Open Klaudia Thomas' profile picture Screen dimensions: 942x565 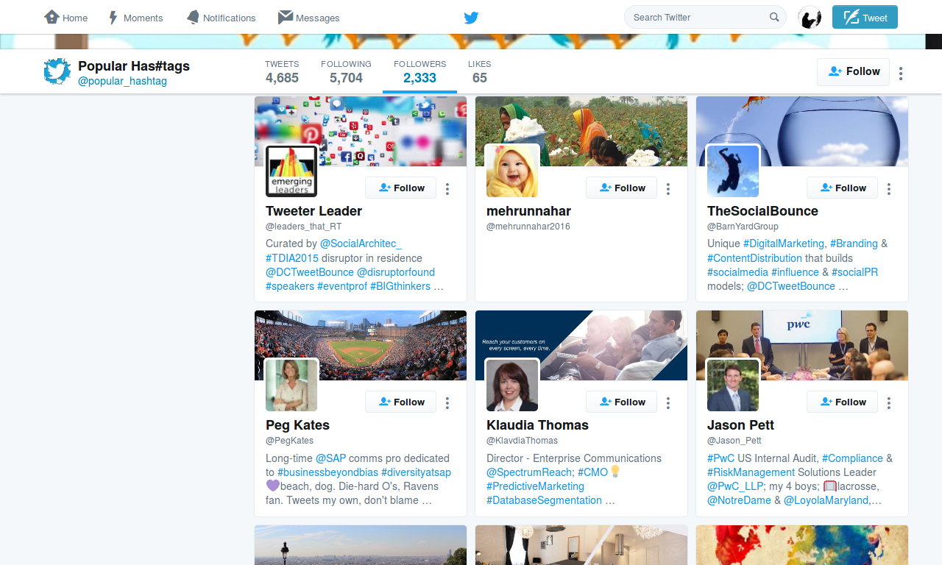click(x=512, y=385)
